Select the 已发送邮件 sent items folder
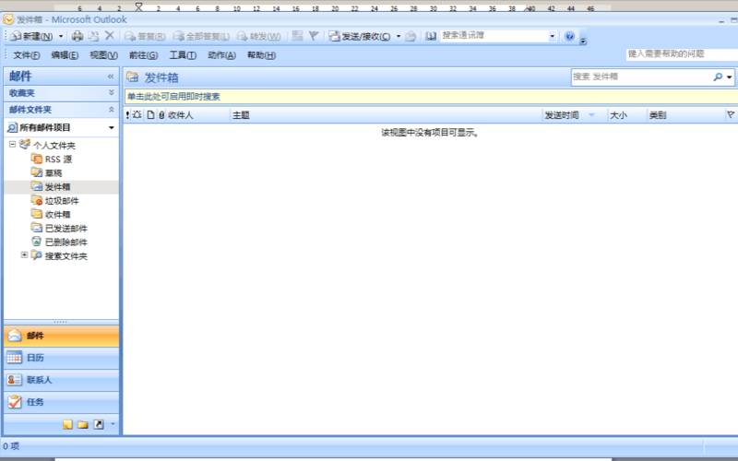Image resolution: width=738 pixels, height=461 pixels. [x=65, y=228]
